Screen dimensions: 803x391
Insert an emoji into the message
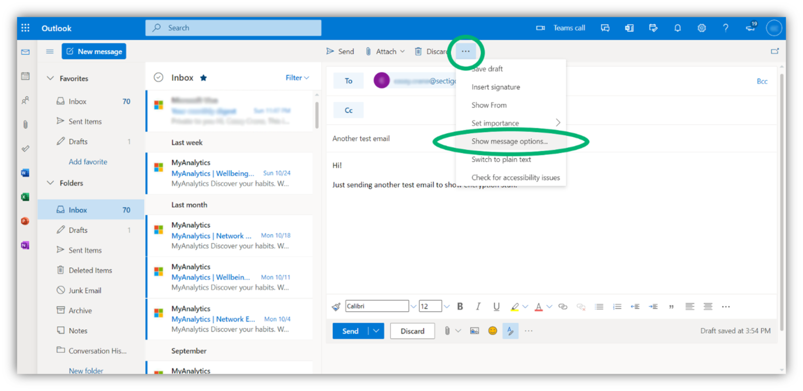[x=492, y=330]
